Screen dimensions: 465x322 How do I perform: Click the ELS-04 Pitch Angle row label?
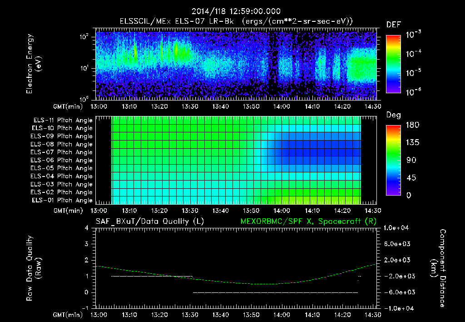click(x=61, y=176)
